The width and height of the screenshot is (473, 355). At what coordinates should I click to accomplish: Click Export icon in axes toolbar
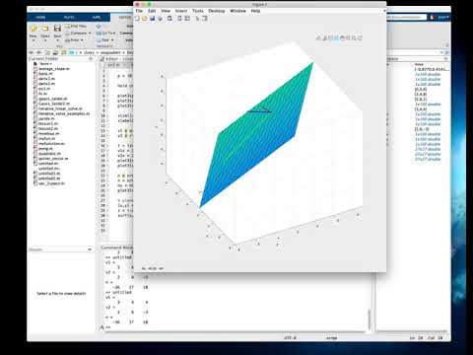click(x=318, y=38)
